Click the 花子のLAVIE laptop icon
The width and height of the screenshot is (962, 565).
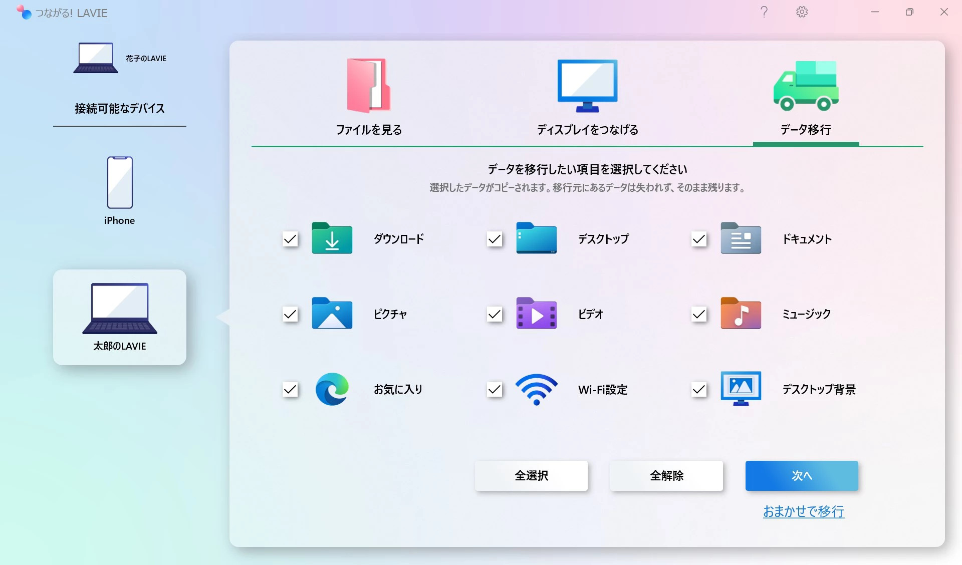96,58
